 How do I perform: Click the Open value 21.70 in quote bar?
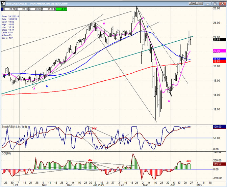point(12,9)
